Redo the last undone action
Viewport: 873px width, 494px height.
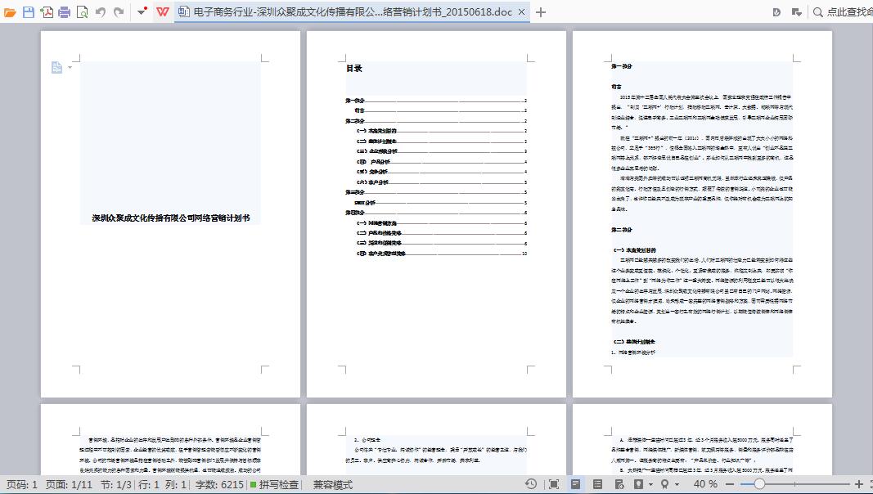point(119,11)
